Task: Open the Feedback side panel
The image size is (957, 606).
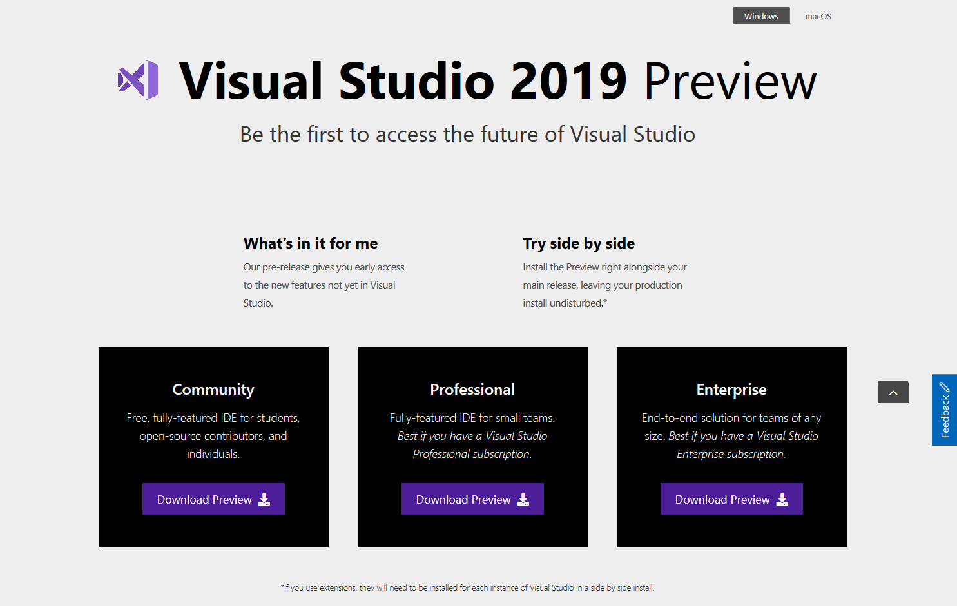Action: (945, 410)
